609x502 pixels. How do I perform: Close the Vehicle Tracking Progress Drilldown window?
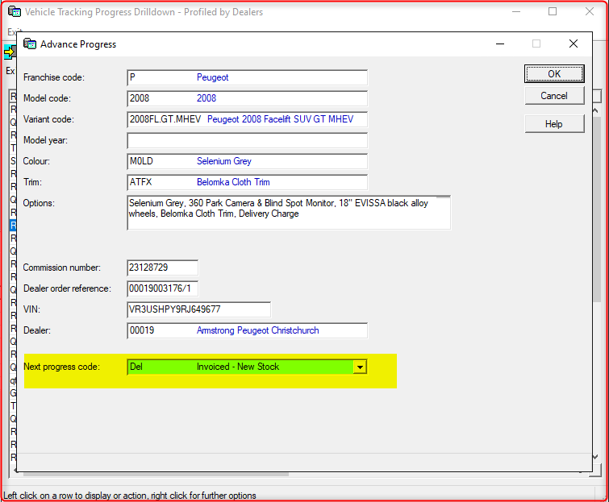click(590, 11)
